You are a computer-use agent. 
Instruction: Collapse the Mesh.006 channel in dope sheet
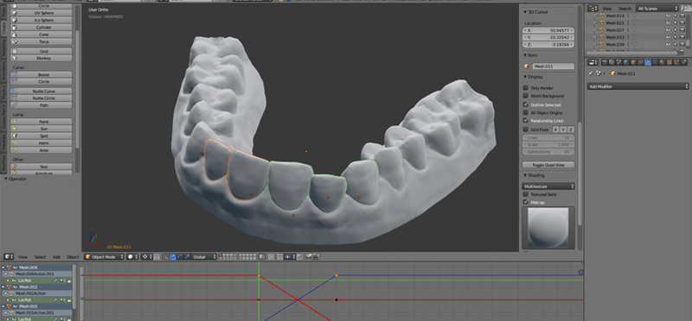(3, 267)
